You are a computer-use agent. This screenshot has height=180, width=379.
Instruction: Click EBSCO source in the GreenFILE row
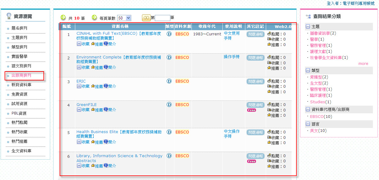point(182,104)
